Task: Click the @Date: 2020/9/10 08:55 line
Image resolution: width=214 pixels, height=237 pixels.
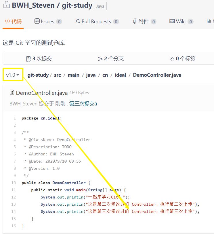Action: click(53, 161)
